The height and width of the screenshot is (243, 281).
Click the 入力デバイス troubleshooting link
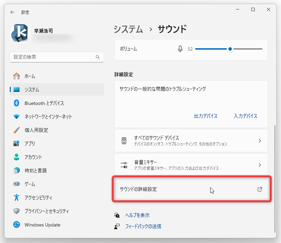pyautogui.click(x=245, y=116)
